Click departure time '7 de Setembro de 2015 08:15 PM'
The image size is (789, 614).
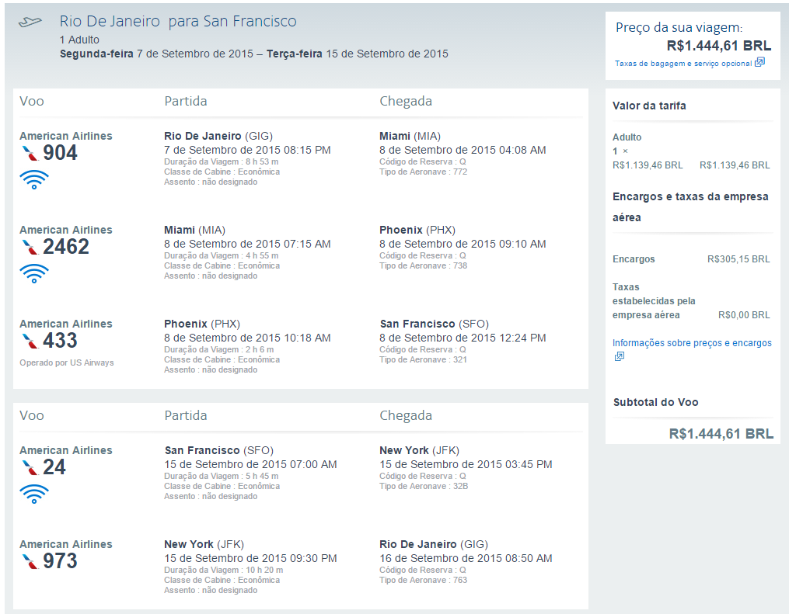point(247,151)
